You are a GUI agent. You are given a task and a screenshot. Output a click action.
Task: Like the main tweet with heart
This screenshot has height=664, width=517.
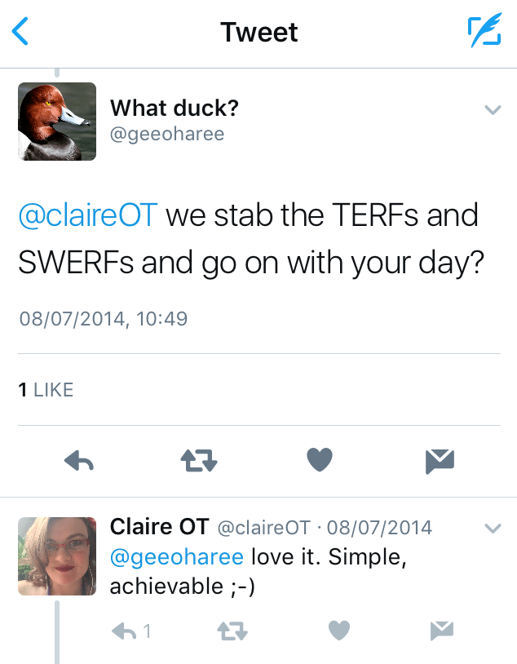(x=320, y=462)
